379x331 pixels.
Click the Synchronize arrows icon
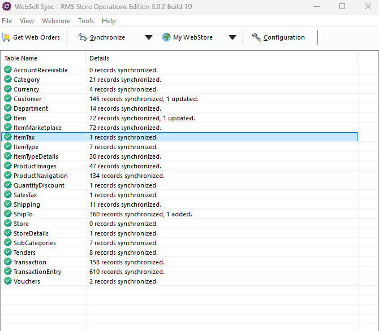coord(83,37)
